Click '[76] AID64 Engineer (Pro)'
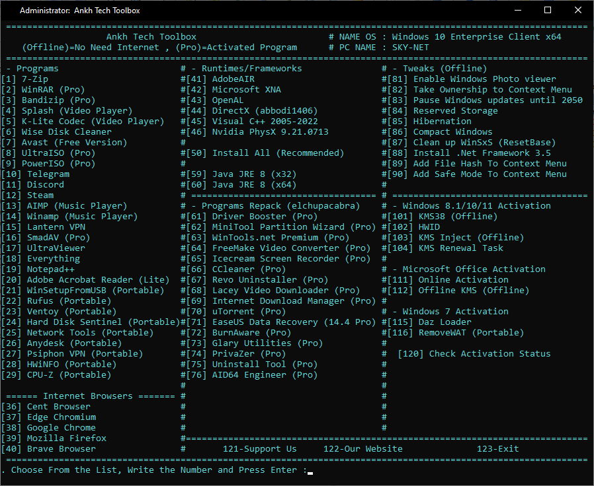The width and height of the screenshot is (594, 486). point(252,376)
